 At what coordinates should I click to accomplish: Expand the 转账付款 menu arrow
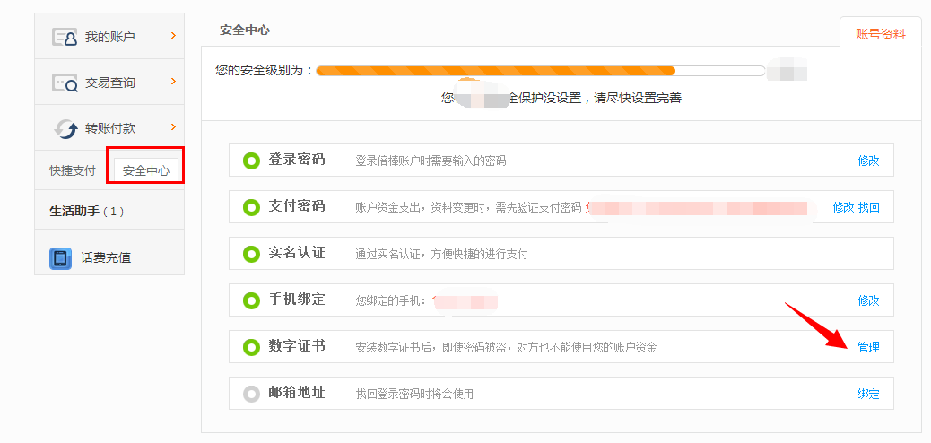[x=172, y=127]
